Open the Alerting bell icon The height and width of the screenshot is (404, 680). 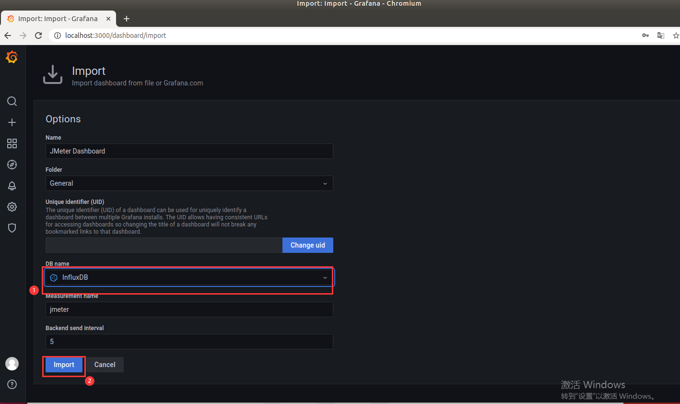point(12,186)
